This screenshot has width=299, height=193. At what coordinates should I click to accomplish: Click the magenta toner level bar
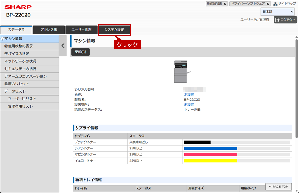(237, 155)
